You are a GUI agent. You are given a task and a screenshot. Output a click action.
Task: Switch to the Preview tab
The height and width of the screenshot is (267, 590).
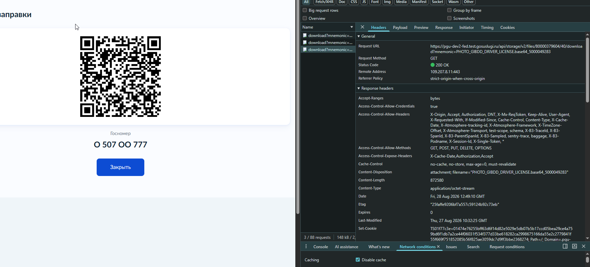click(421, 28)
